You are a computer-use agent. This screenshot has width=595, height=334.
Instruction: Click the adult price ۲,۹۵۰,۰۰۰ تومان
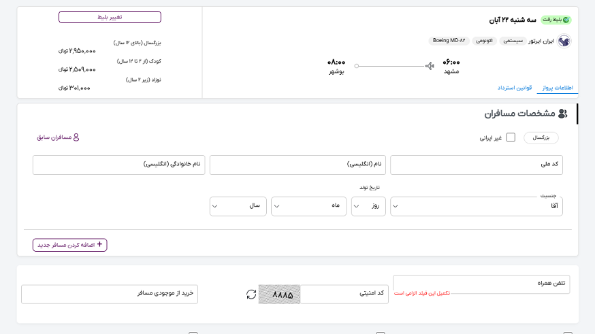pos(77,51)
